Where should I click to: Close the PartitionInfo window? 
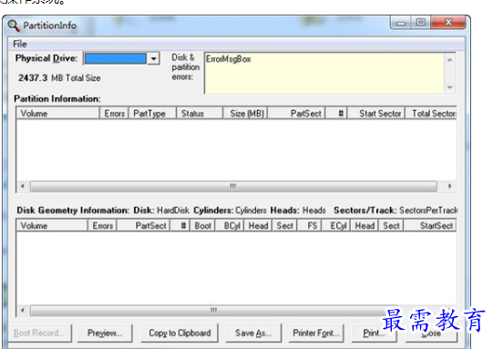pos(448,22)
